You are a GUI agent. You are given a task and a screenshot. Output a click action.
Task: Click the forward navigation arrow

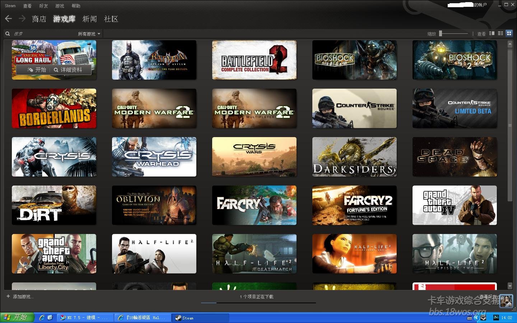tap(22, 19)
